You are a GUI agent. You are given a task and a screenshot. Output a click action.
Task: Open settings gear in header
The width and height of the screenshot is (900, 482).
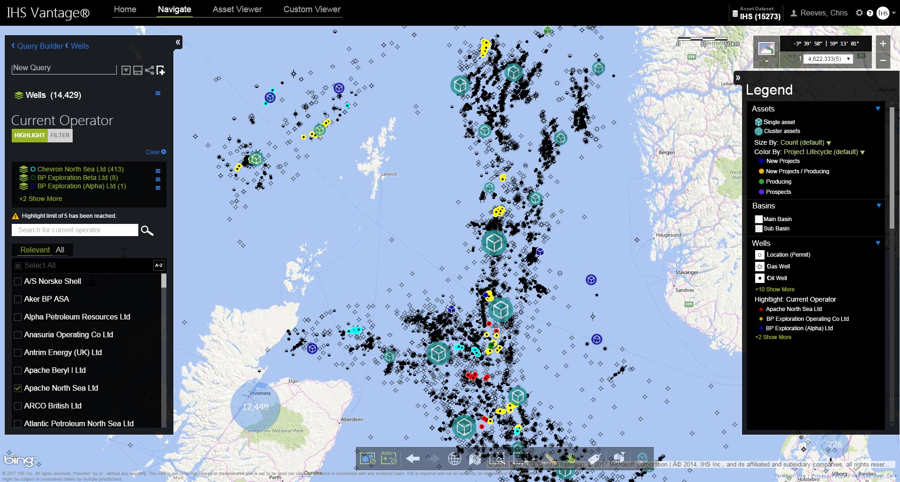point(859,13)
